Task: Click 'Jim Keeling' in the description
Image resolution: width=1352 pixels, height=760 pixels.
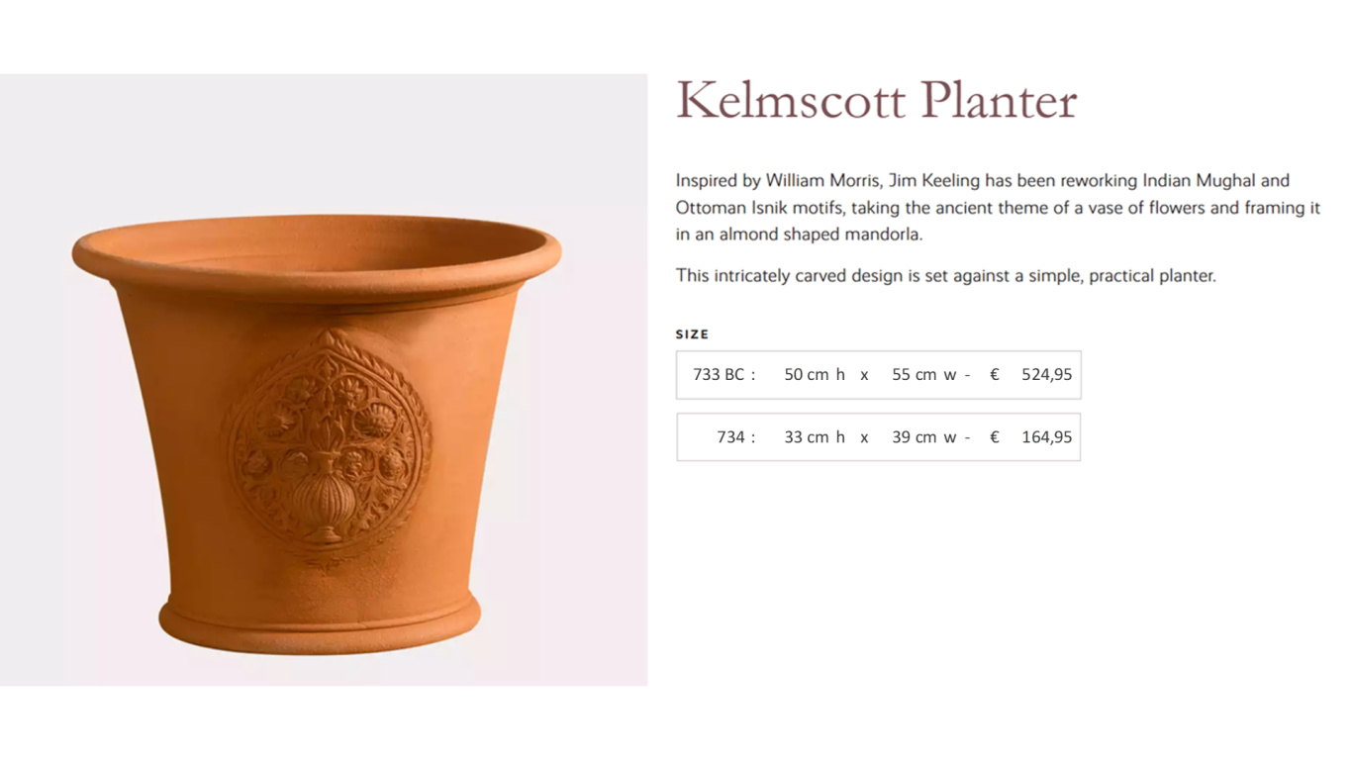Action: [934, 181]
